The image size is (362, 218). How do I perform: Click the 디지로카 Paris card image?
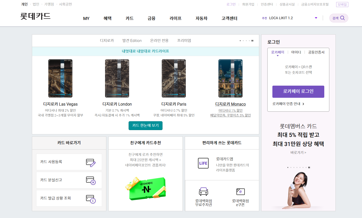pyautogui.click(x=174, y=78)
